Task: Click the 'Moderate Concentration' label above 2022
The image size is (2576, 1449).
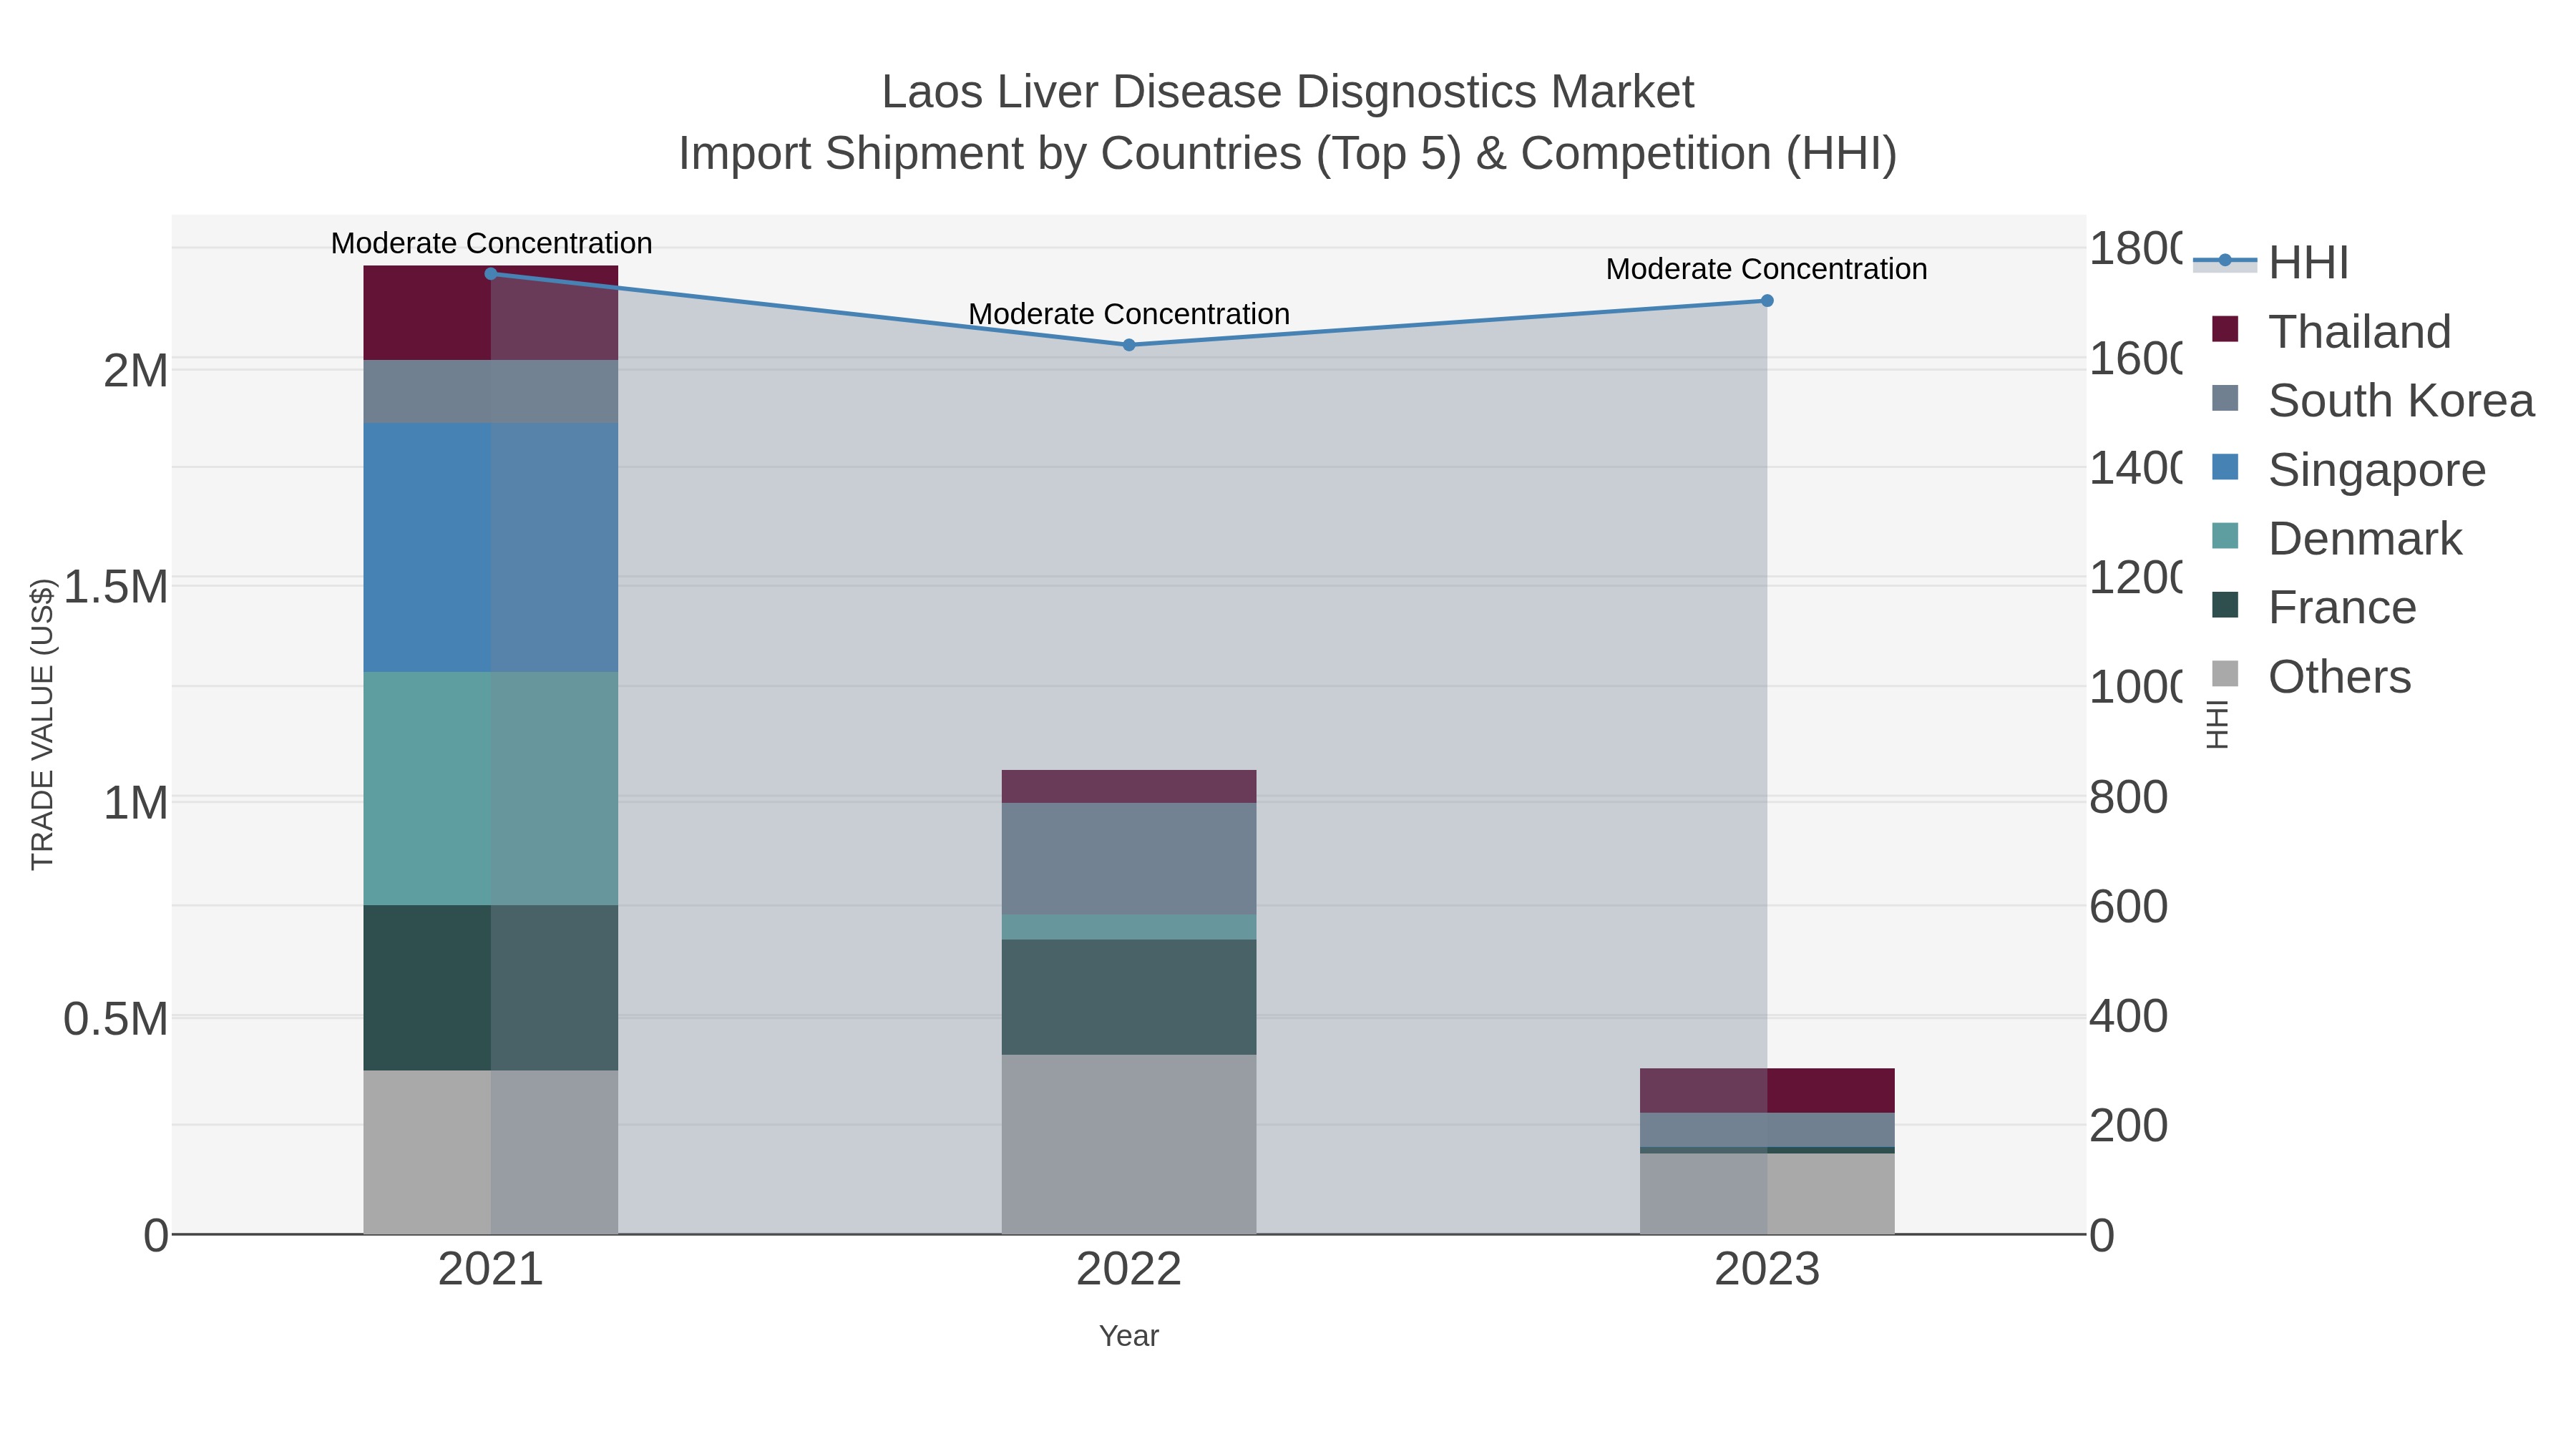Action: (1129, 314)
